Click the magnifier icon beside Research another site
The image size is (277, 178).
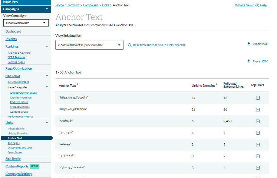pos(130,45)
